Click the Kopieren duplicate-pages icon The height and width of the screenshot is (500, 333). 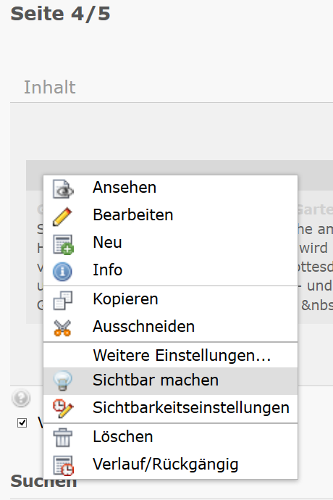[x=63, y=301]
